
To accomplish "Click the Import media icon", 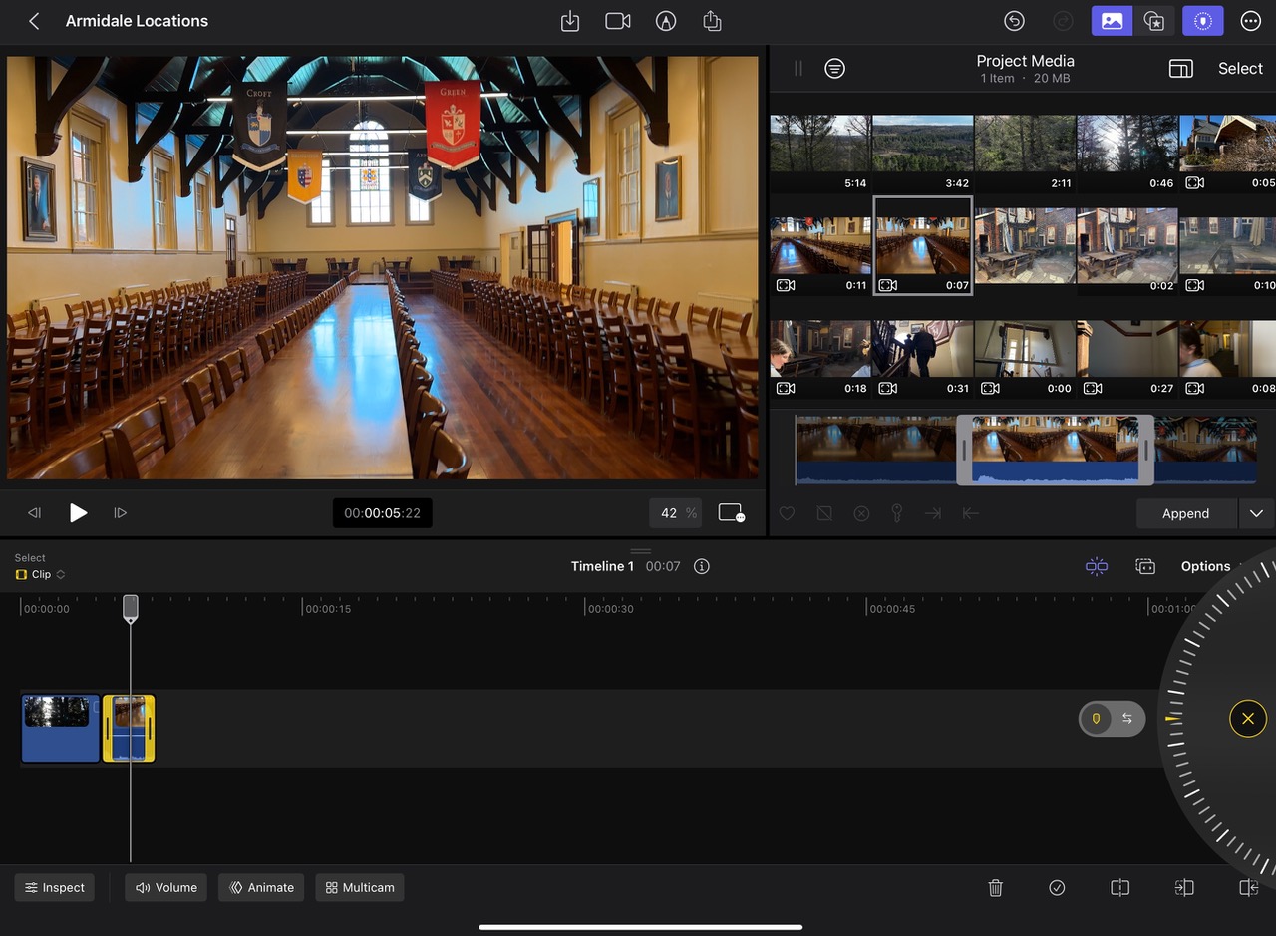I will click(570, 21).
